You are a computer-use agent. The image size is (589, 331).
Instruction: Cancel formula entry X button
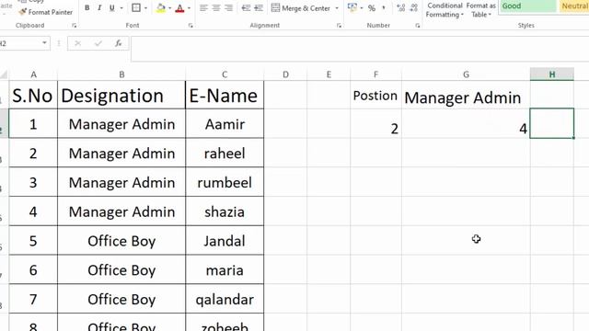click(x=77, y=43)
